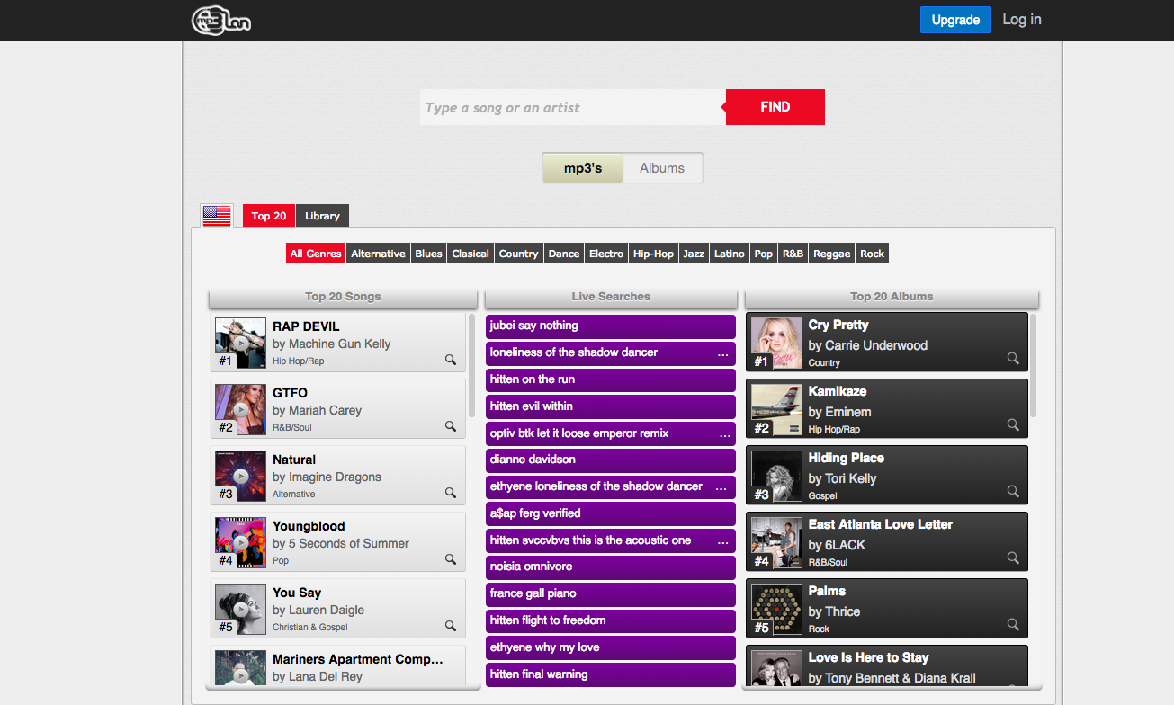Screen dimensions: 1174x705
Task: Click the search magnifier for GTFO
Action: click(451, 426)
